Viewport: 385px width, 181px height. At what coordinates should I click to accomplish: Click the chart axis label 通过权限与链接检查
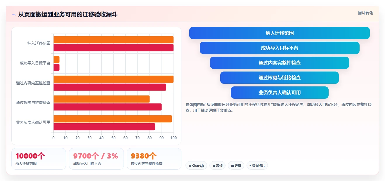33,102
